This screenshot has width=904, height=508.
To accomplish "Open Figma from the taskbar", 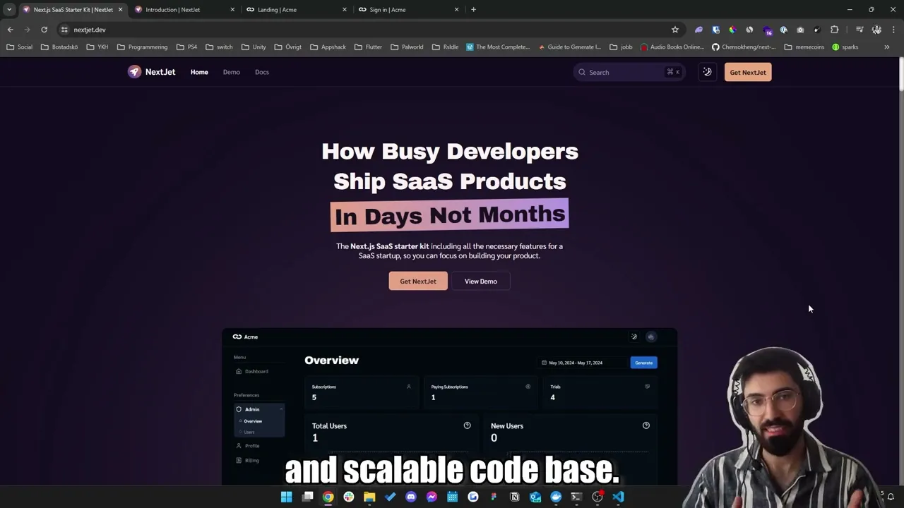I will (x=494, y=497).
